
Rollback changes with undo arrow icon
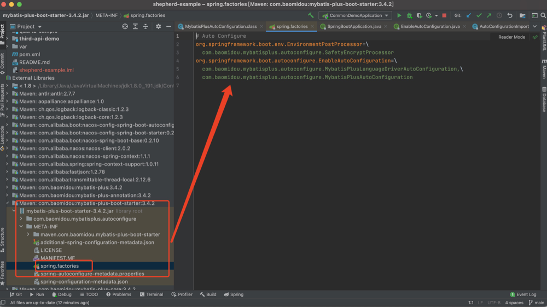pos(510,15)
